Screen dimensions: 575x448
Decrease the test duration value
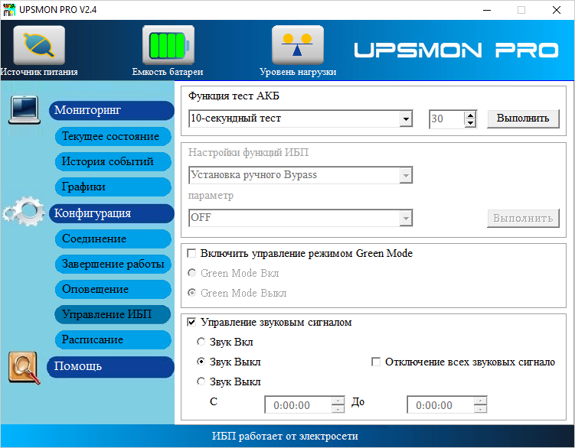click(x=470, y=123)
